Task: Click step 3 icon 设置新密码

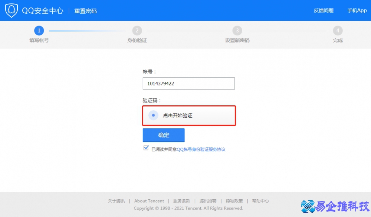Action: pos(237,31)
